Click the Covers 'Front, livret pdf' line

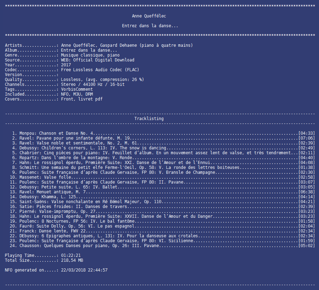(54, 99)
